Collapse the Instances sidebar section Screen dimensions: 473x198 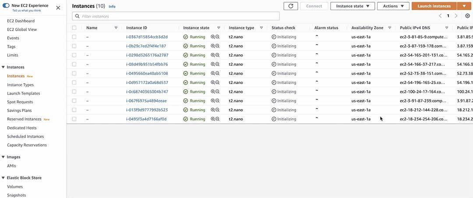point(3,67)
